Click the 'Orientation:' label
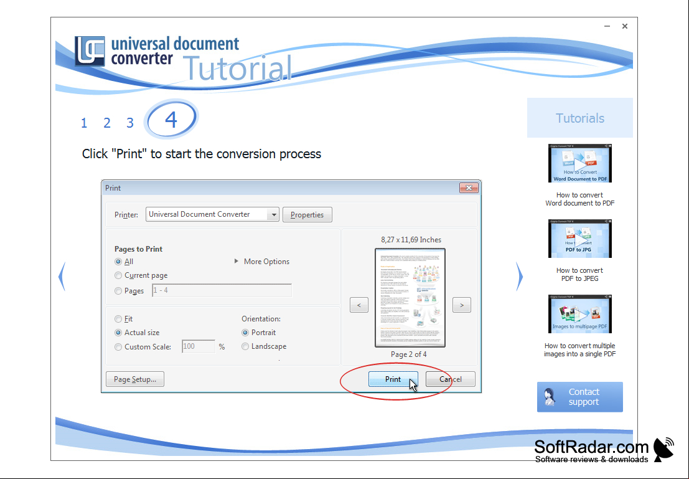689x479 pixels. pyautogui.click(x=261, y=319)
